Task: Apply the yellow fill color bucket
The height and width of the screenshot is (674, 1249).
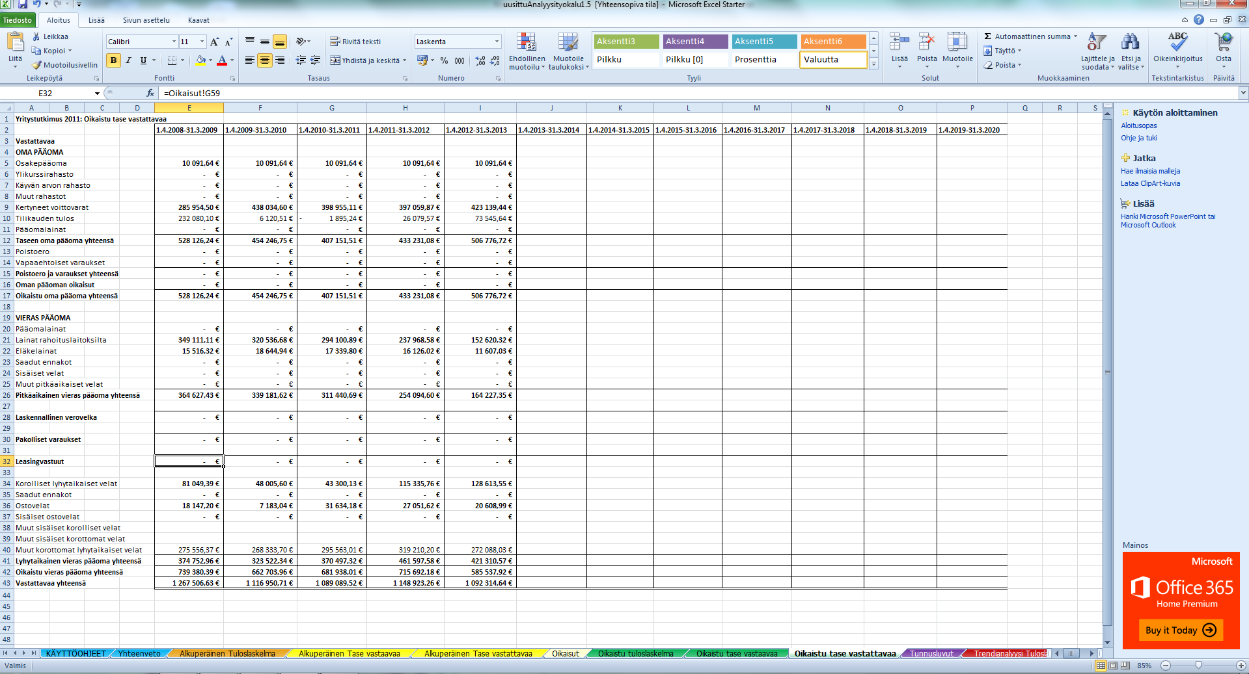Action: 200,60
